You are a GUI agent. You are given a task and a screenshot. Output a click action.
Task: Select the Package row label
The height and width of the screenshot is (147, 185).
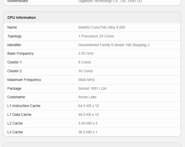click(14, 88)
